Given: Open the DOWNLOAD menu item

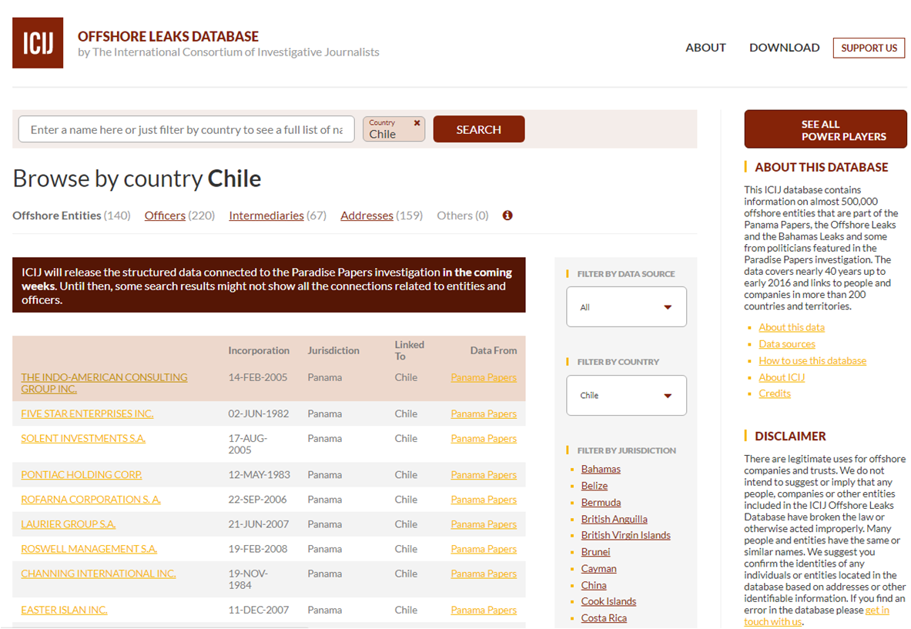Looking at the screenshot, I should 785,48.
